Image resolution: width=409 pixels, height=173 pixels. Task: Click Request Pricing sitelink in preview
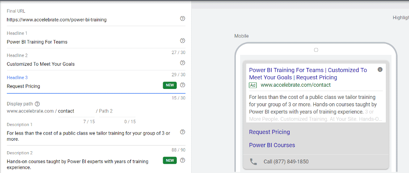click(269, 132)
